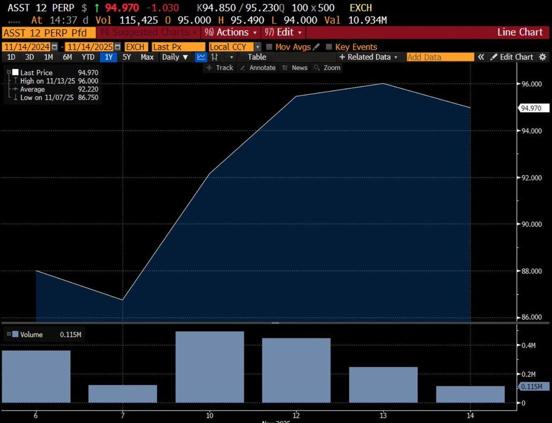Enable the Mov Avgs checkbox
Screen dimensions: 552x423
(269, 47)
